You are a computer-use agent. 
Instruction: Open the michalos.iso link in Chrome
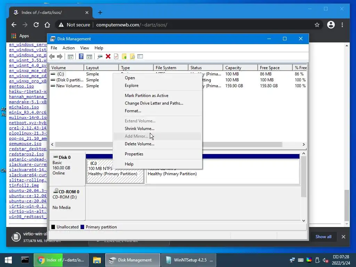pyautogui.click(x=24, y=107)
